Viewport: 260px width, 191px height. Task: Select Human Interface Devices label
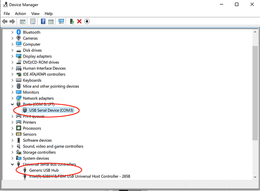(44, 68)
